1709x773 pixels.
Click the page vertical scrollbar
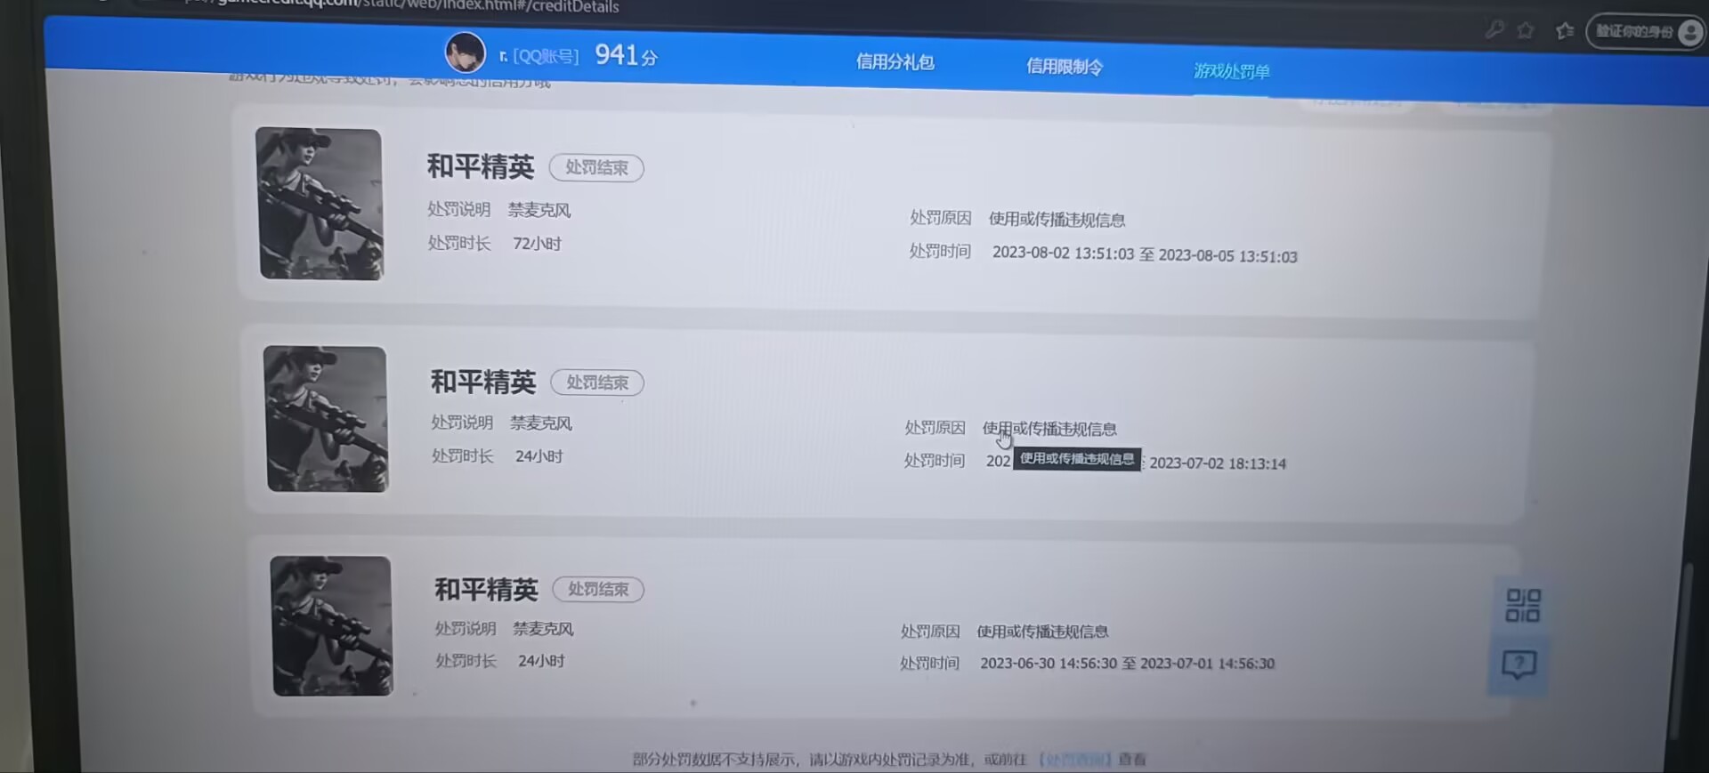1684,649
